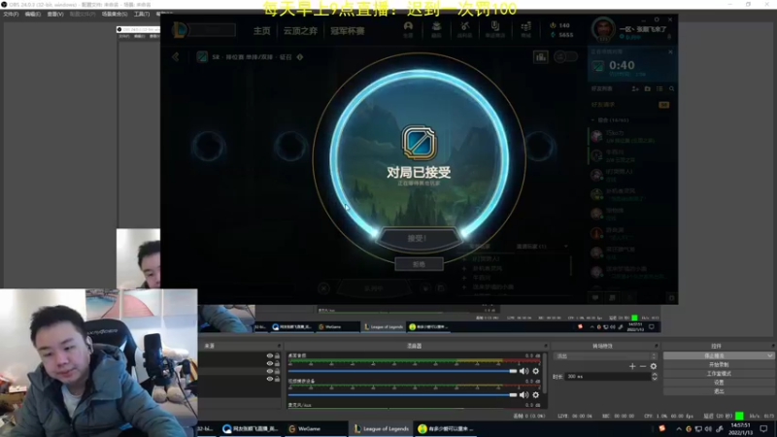Click the 0:40 queue timer
Viewport: 777px width, 437px height.
pos(622,65)
